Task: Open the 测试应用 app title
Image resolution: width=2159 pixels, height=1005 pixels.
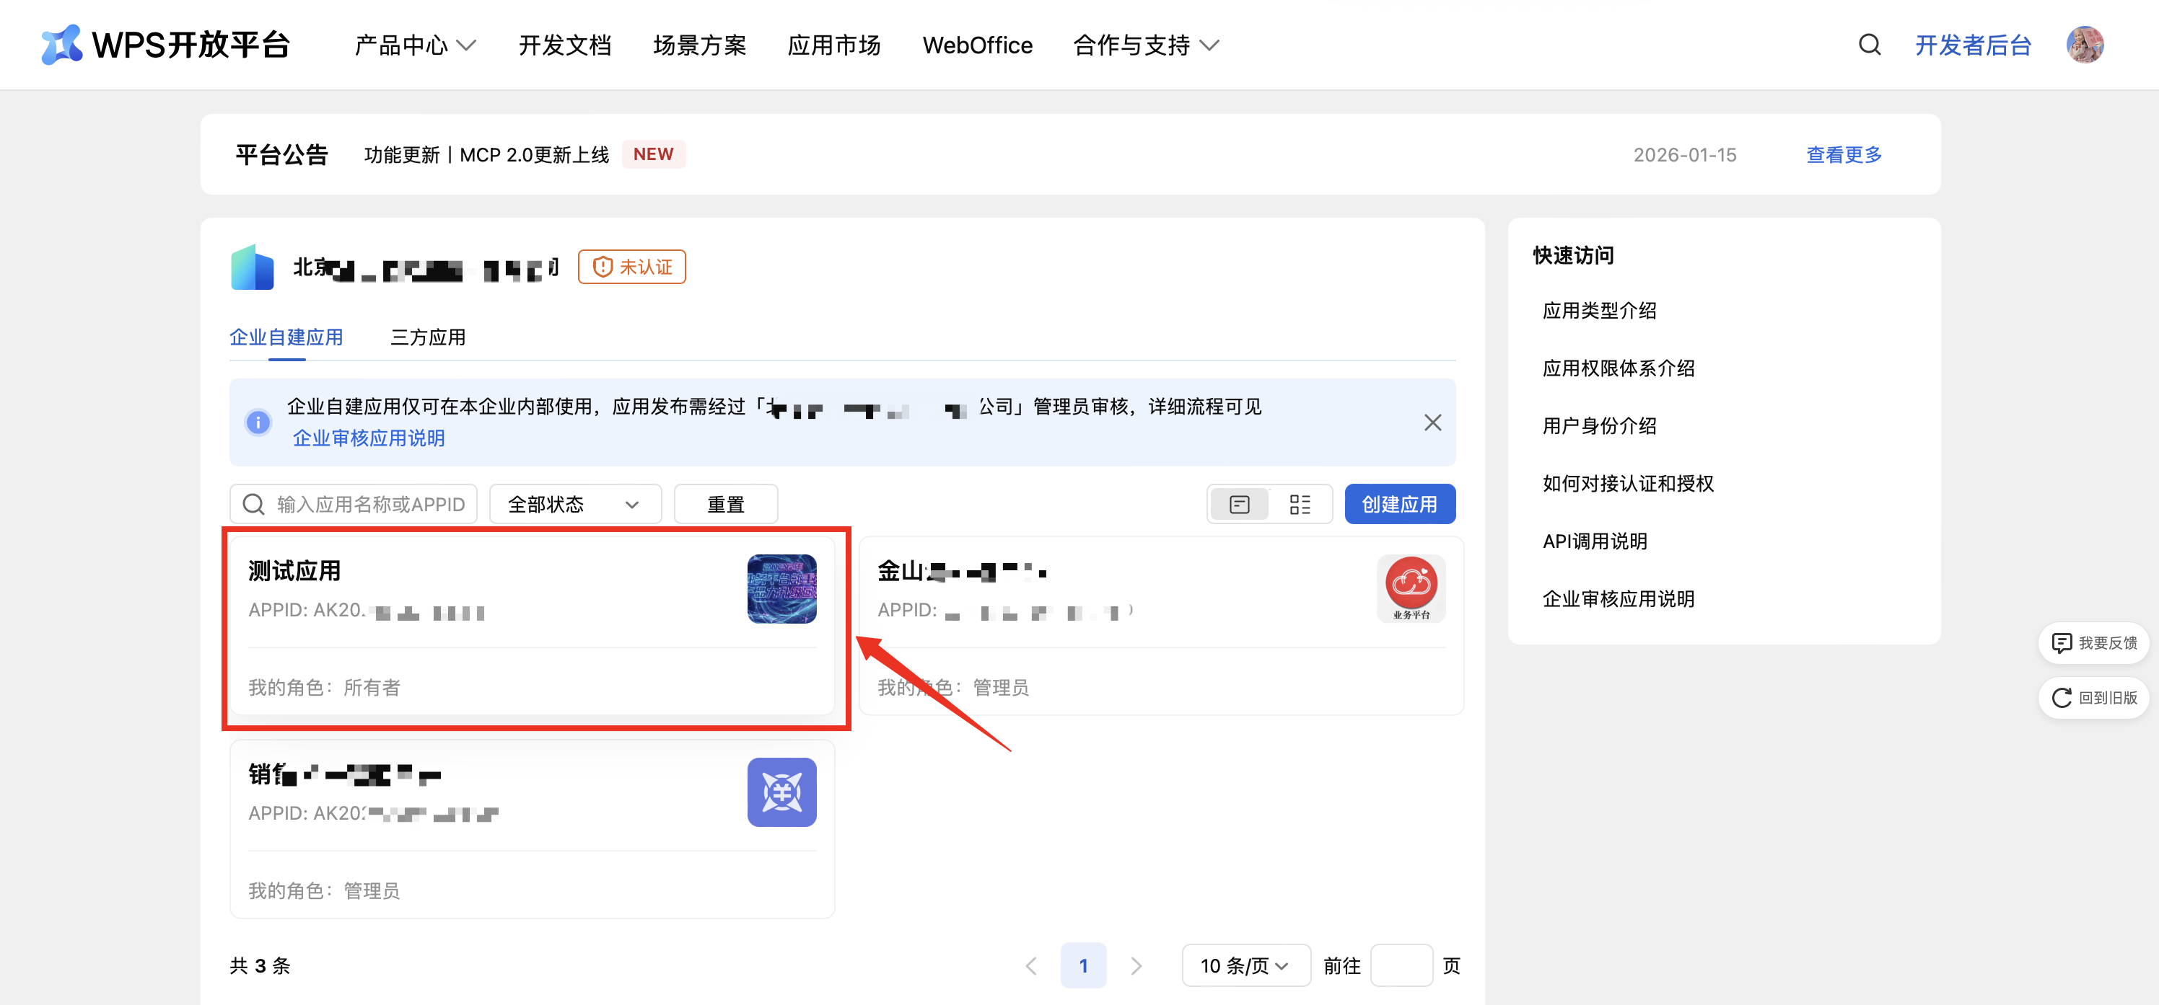Action: (x=294, y=571)
